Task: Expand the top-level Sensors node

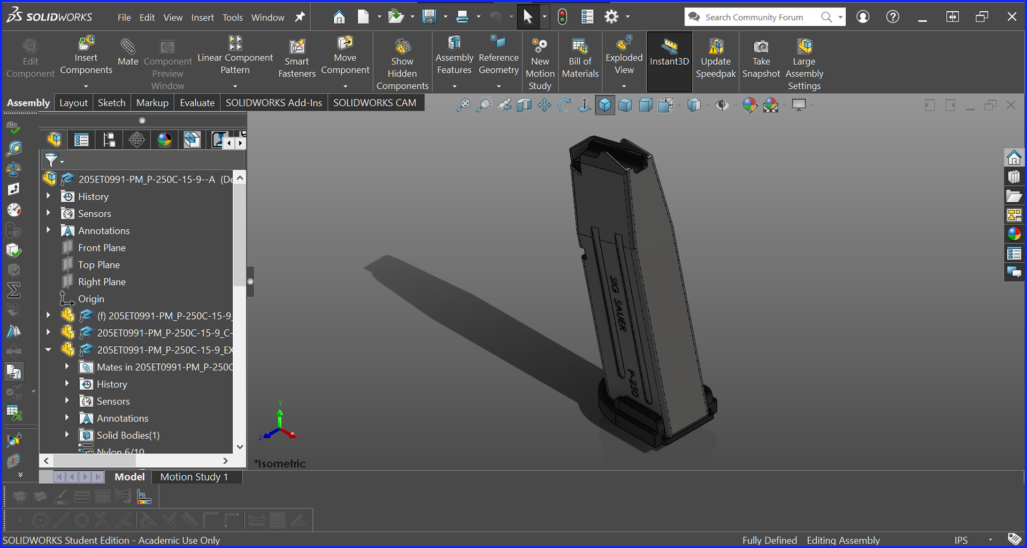Action: point(48,213)
